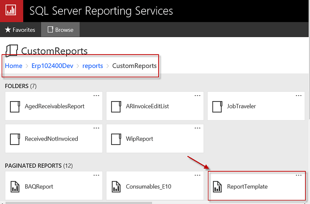310x204 pixels.
Task: Expand the ellipsis menu on ReportTemplate
Action: tap(299, 175)
